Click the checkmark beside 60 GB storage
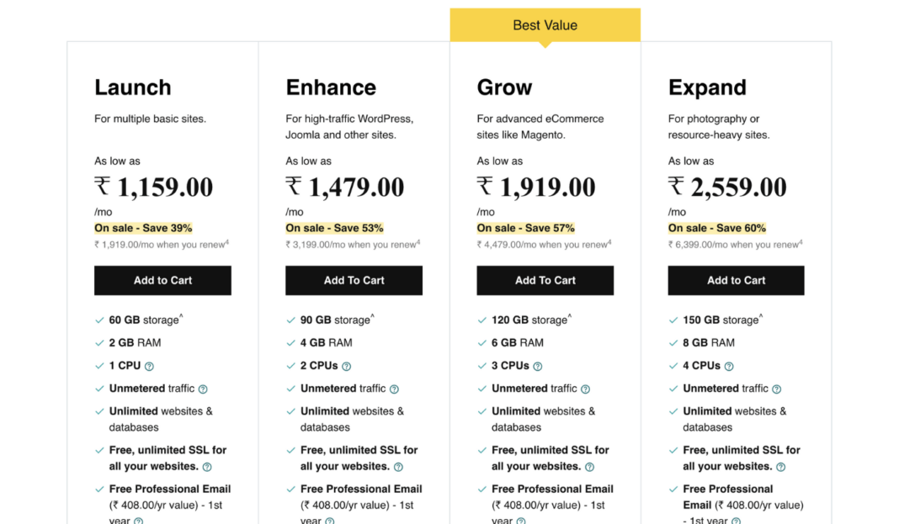This screenshot has height=524, width=899. tap(100, 320)
